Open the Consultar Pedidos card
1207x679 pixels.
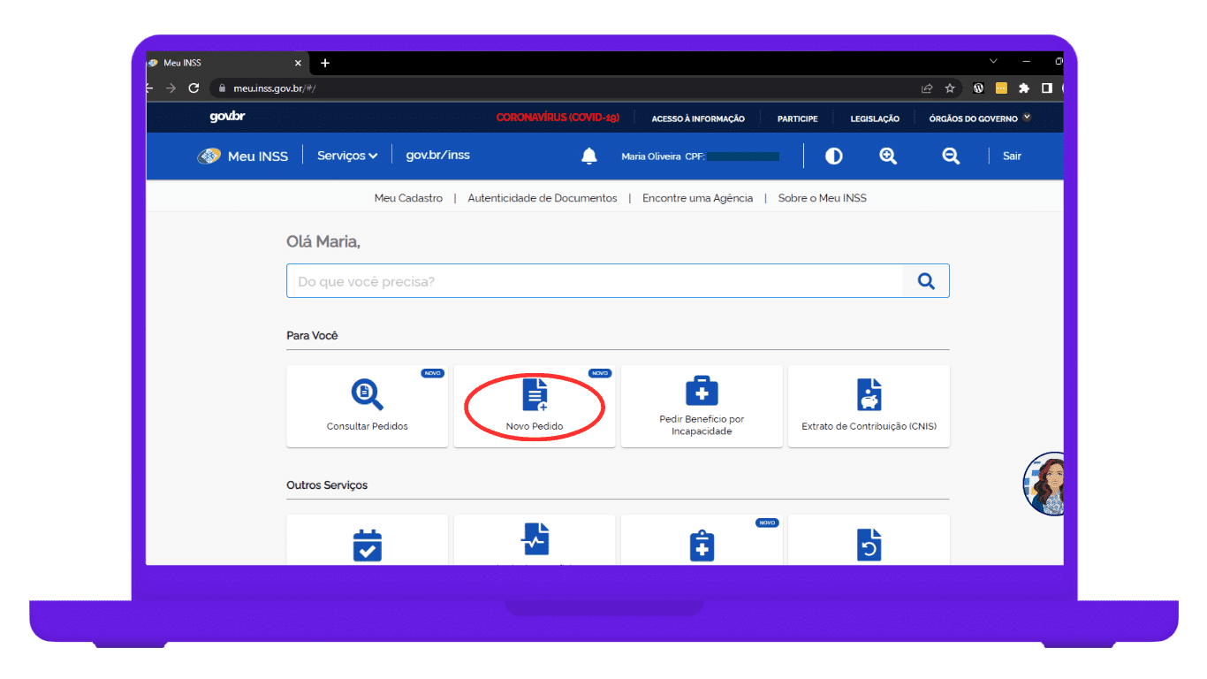point(367,406)
